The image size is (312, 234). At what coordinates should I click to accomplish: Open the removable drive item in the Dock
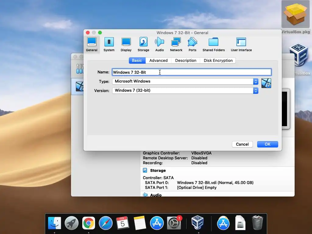coord(240,223)
